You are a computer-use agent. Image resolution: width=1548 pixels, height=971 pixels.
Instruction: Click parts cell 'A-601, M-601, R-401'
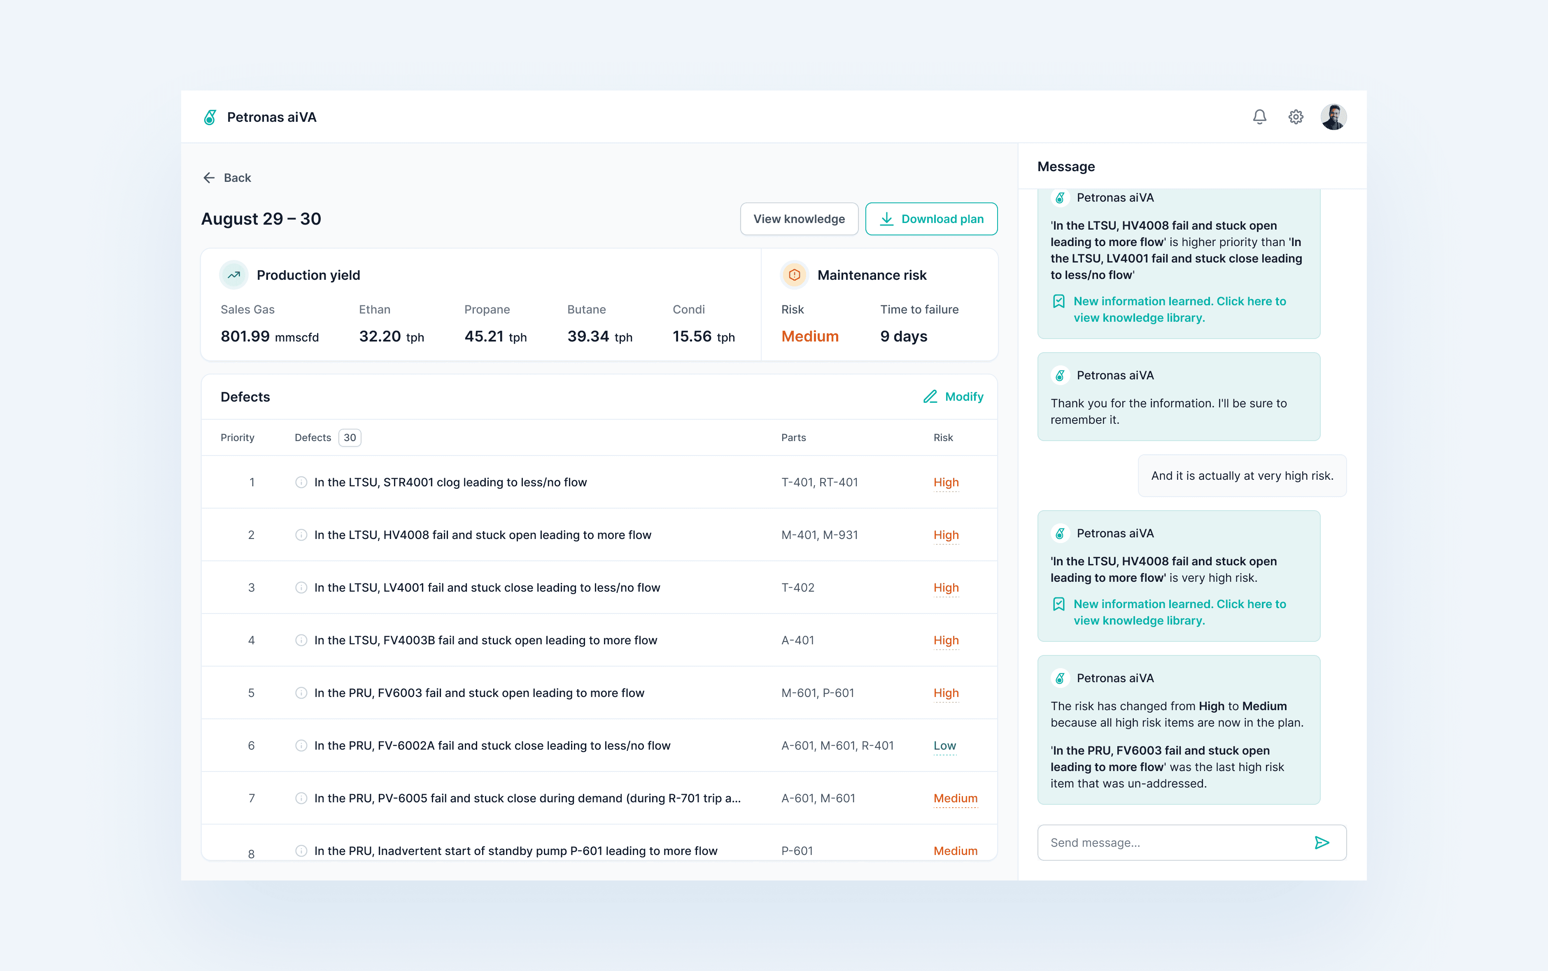[x=837, y=746]
